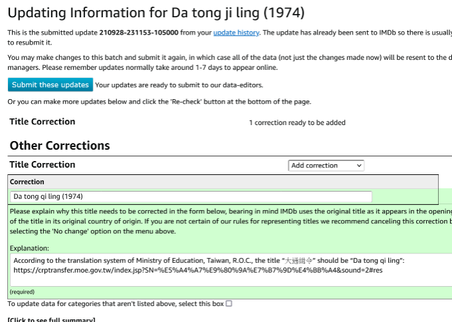Image resolution: width=452 pixels, height=322 pixels.
Task: Click the 'Explanation:' field label
Action: (30, 247)
